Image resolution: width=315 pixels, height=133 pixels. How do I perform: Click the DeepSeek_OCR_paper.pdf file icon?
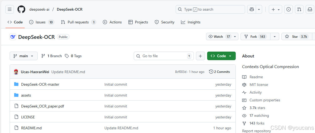click(16, 106)
